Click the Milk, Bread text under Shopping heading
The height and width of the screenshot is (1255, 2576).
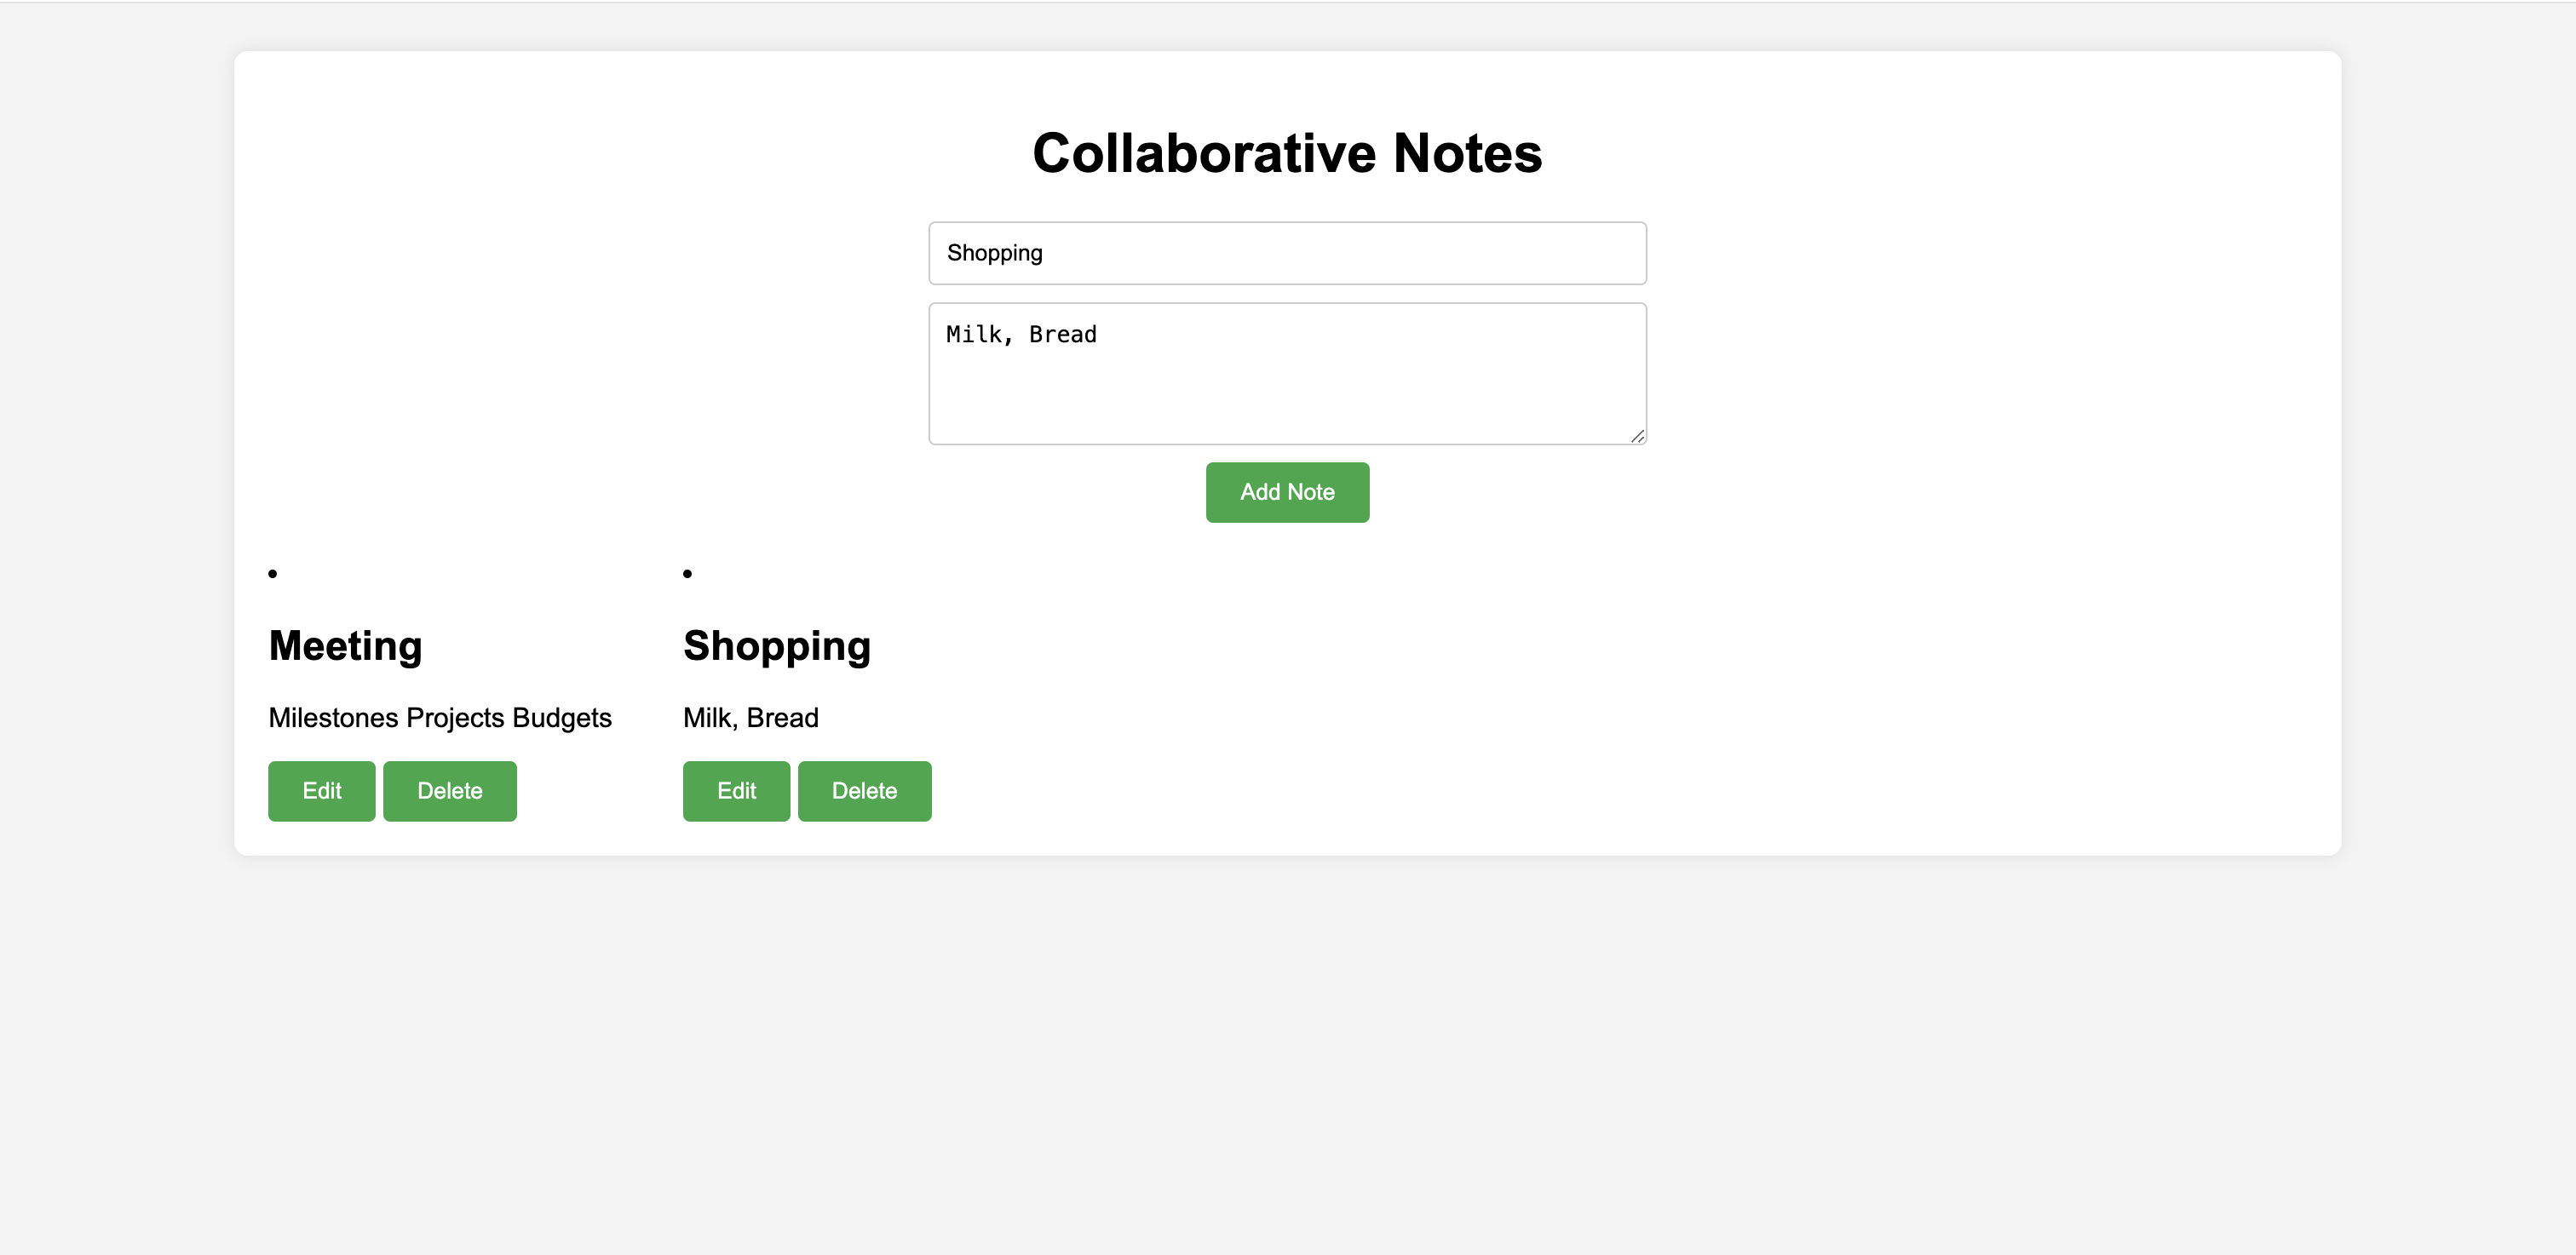click(x=750, y=718)
